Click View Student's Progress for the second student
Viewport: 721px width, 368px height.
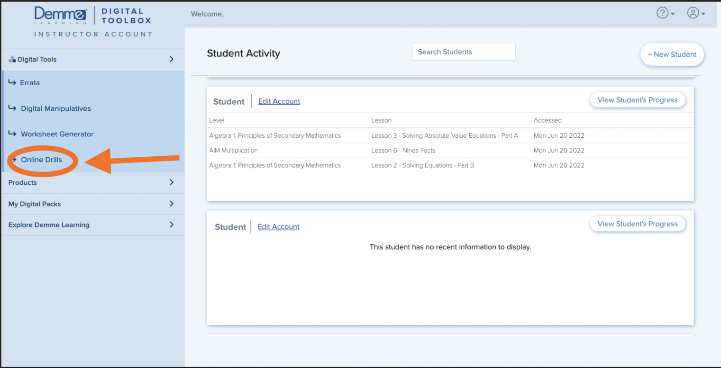638,224
